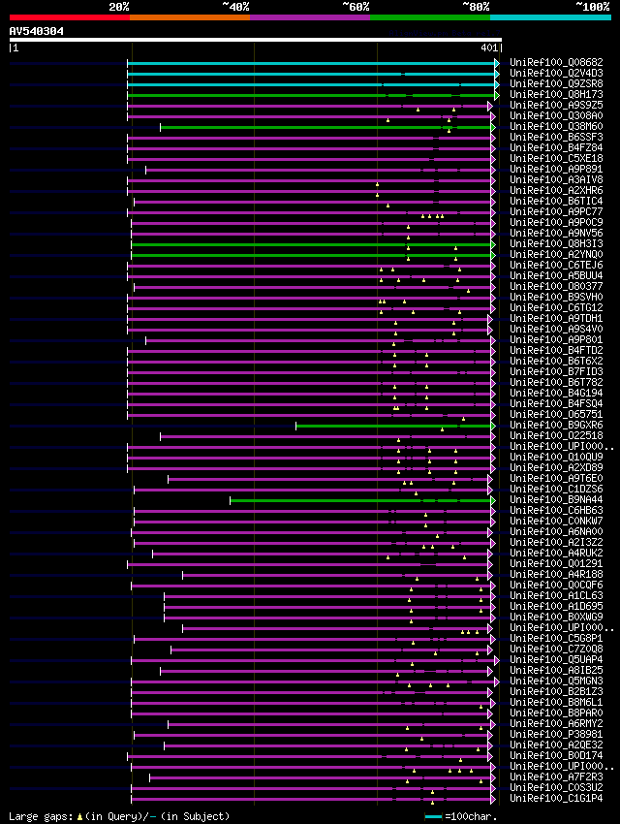Select label UniRef100_B9GXR6
The image size is (620, 824).
click(x=556, y=425)
